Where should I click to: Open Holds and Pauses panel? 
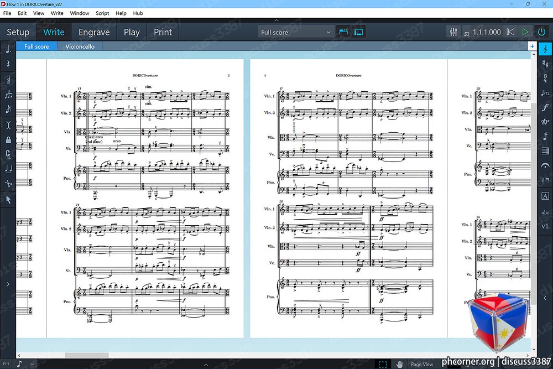[545, 165]
